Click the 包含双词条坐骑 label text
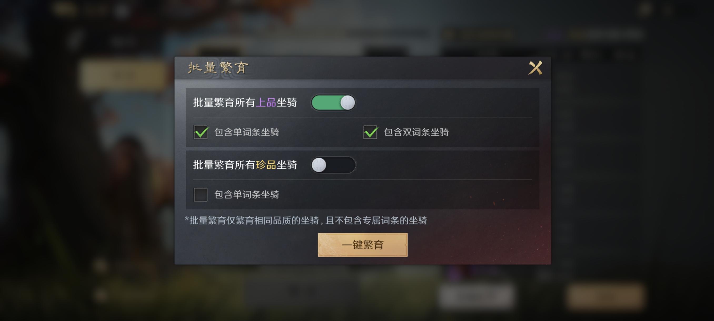 (x=416, y=132)
